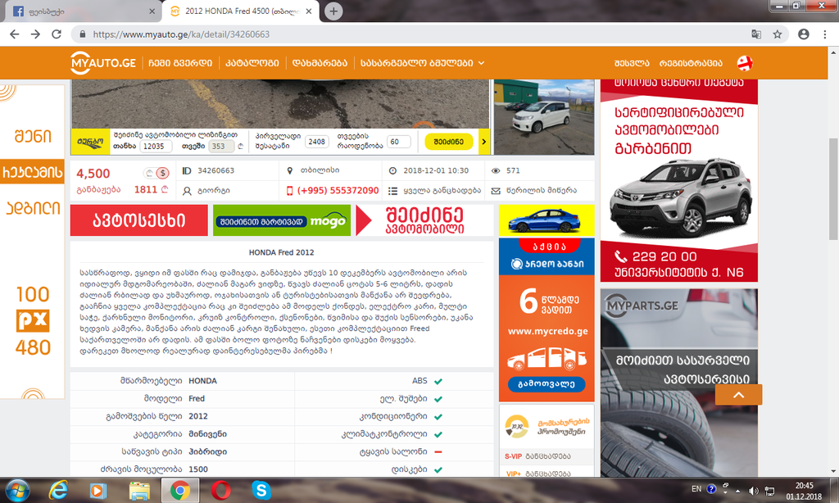Viewport: 839px width, 503px height.
Task: Click the orange scroll-to-top arrow button
Action: pyautogui.click(x=738, y=395)
